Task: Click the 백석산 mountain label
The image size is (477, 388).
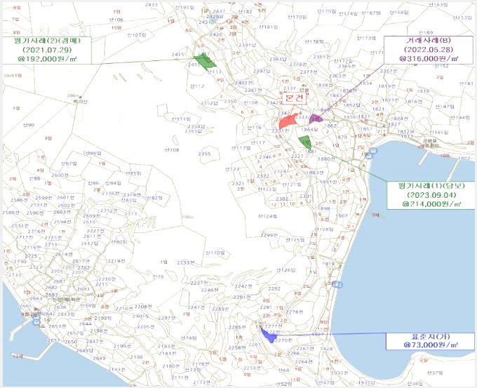Action: click(80, 101)
